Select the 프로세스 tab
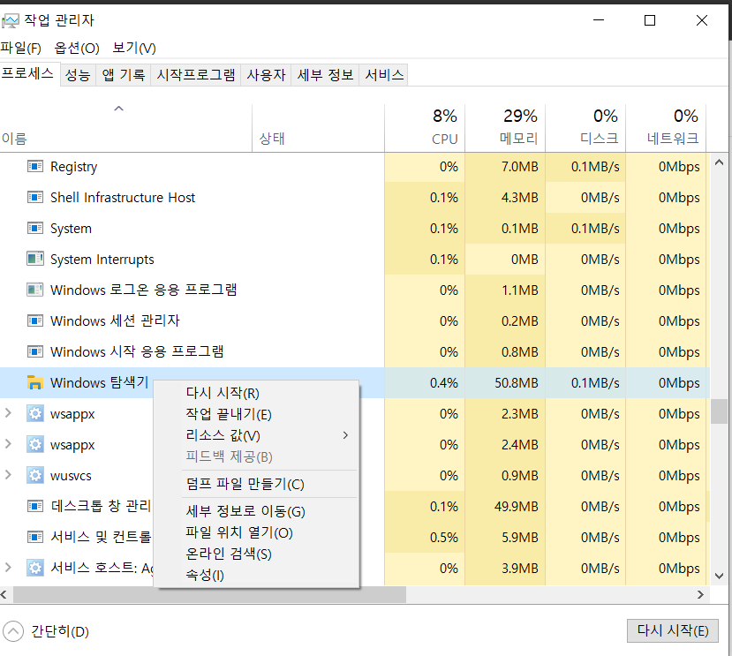732x656 pixels. tap(28, 74)
